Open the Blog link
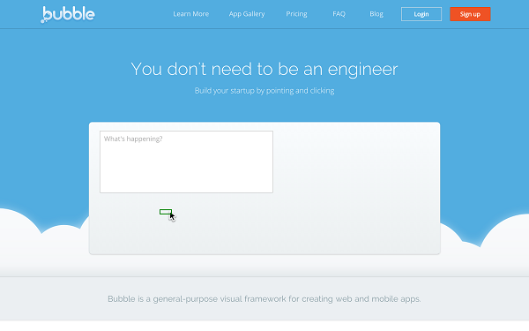The image size is (529, 331). click(x=376, y=14)
